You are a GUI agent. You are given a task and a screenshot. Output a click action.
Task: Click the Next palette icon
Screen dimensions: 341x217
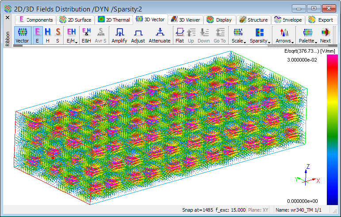coord(325,35)
